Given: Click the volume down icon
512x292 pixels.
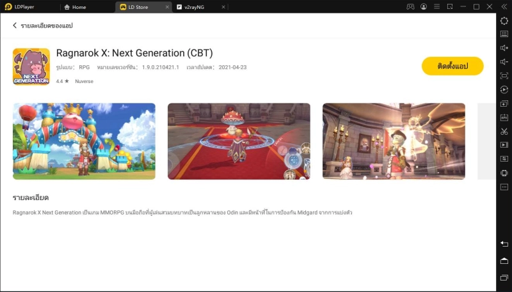Looking at the screenshot, I should coord(504,62).
